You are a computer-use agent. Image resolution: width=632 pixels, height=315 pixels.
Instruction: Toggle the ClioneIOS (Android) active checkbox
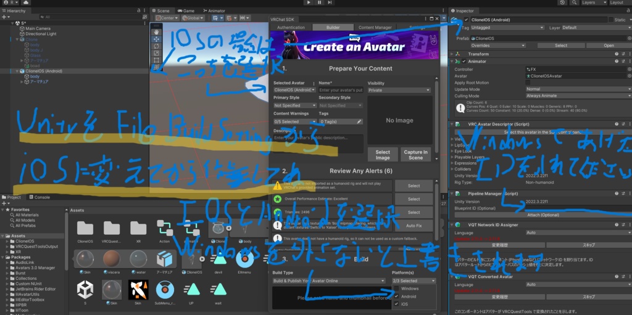point(467,20)
